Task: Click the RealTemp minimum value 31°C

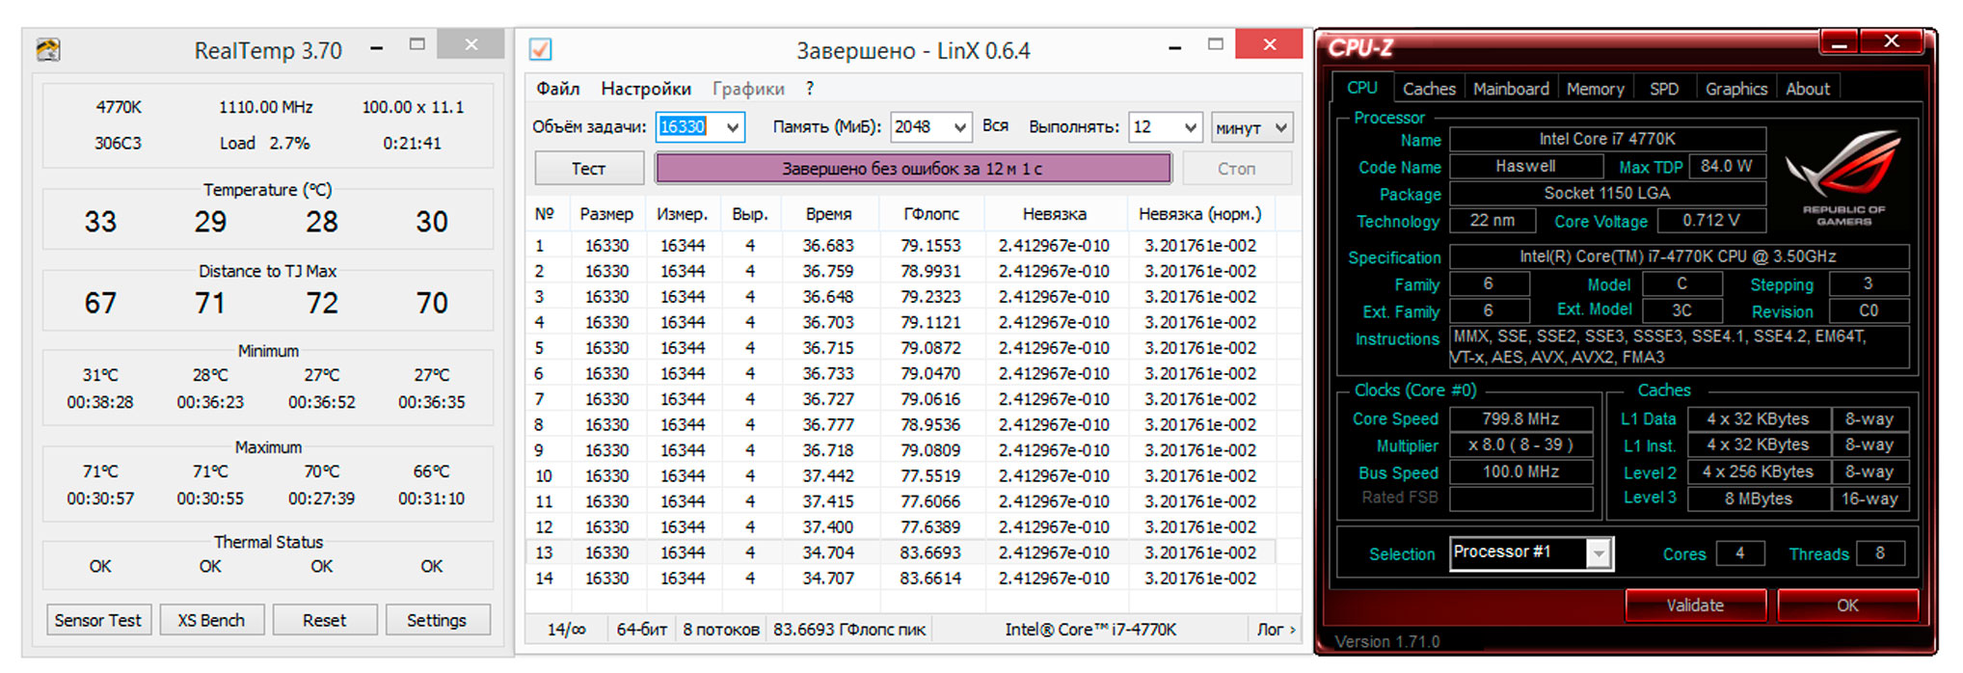Action: coord(100,375)
